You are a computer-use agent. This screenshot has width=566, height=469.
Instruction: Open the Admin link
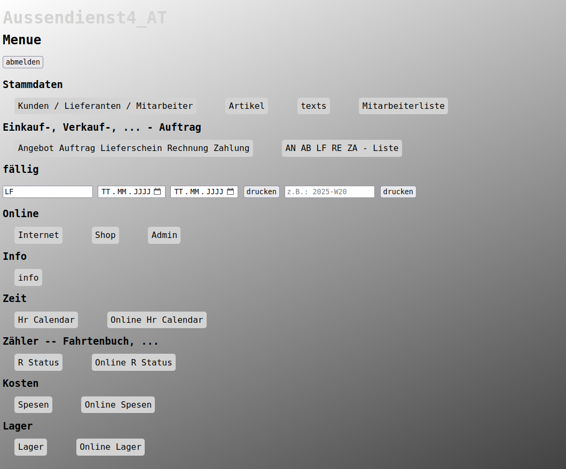pos(164,235)
